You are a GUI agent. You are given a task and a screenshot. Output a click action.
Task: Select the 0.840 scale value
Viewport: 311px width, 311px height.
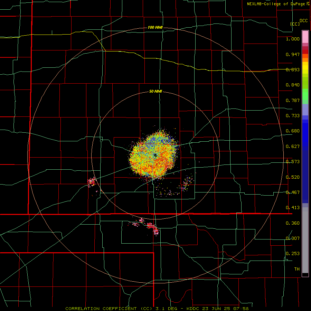click(293, 85)
